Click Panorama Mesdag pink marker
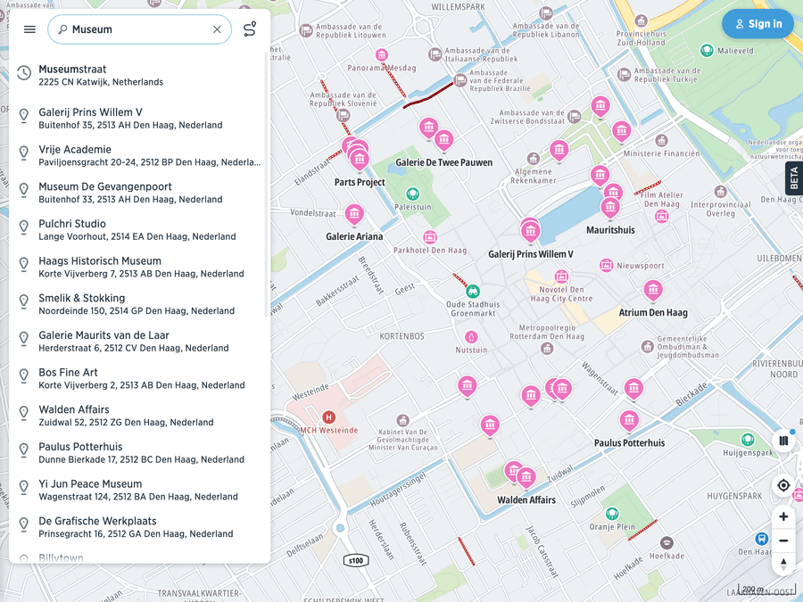Viewport: 803px width, 602px height. (x=382, y=54)
